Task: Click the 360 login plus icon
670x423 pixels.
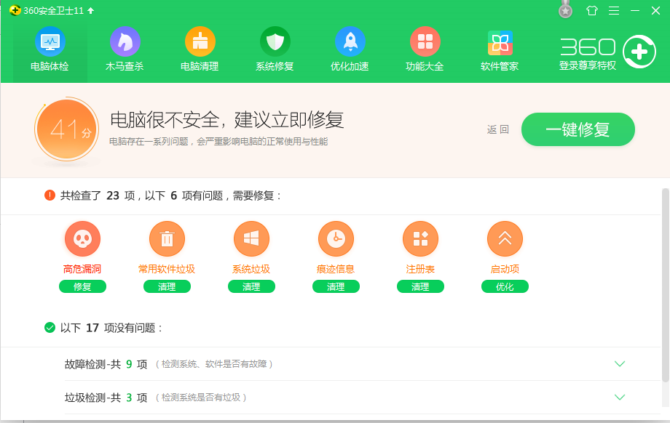Action: point(639,52)
